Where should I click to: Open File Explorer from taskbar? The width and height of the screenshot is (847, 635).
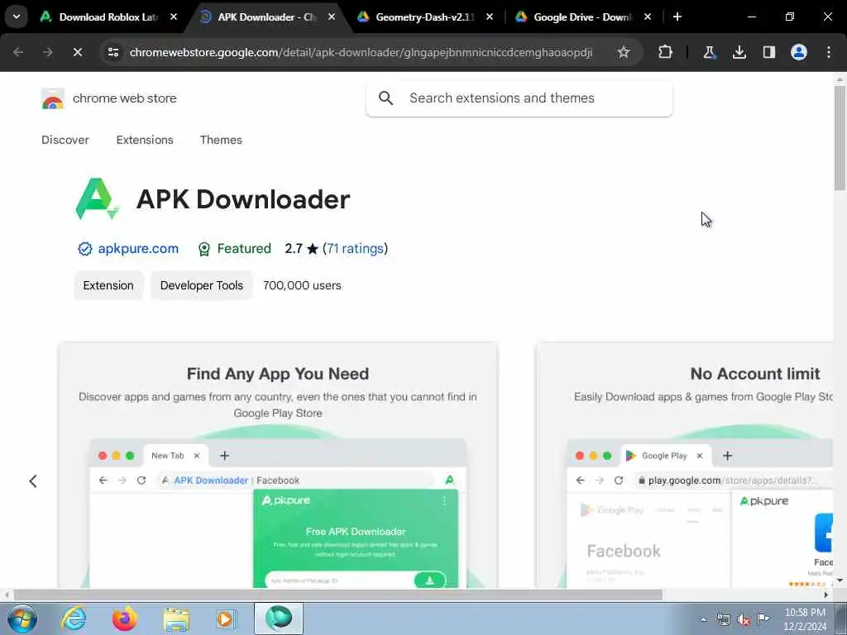tap(176, 618)
